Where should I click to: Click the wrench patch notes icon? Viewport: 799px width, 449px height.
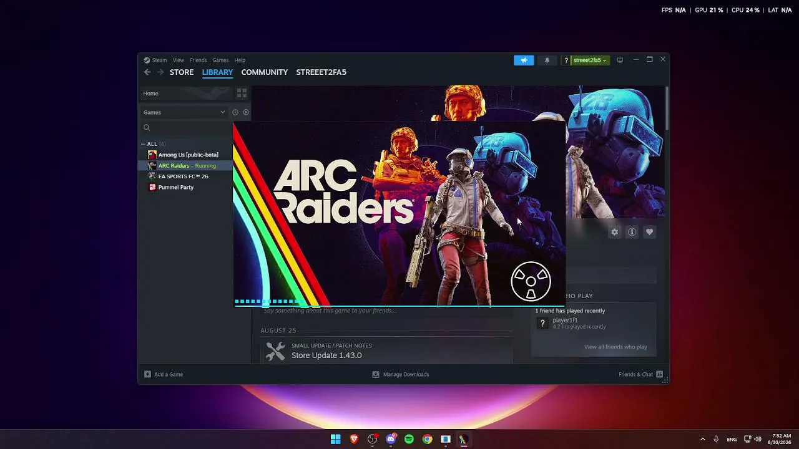(x=275, y=351)
